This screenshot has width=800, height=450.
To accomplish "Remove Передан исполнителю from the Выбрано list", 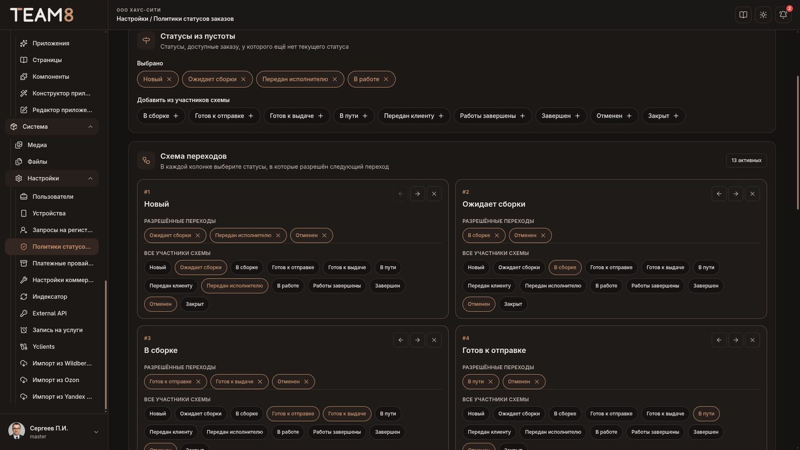I will [335, 79].
